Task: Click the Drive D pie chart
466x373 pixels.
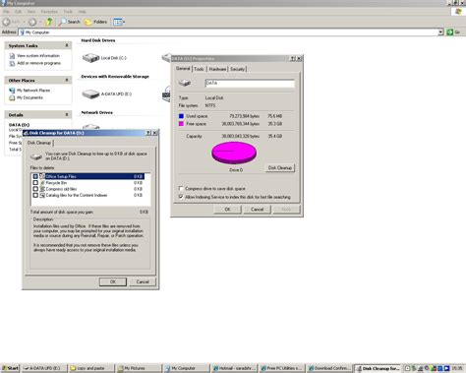Action: [x=234, y=153]
